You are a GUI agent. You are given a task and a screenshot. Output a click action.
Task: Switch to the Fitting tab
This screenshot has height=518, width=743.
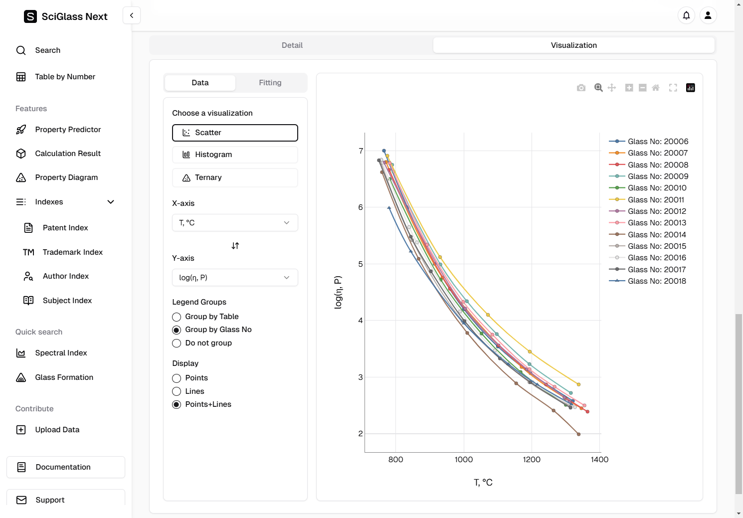[x=270, y=83]
